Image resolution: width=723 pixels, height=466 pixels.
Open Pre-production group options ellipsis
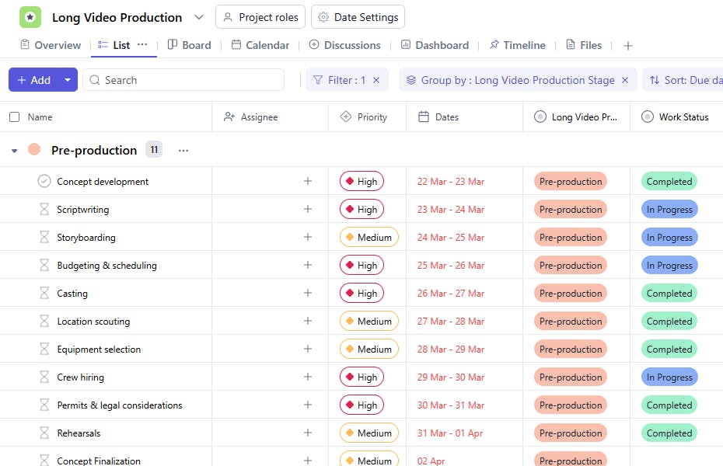(183, 151)
